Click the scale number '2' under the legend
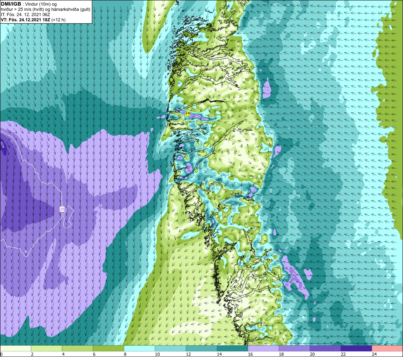 (x=32, y=354)
